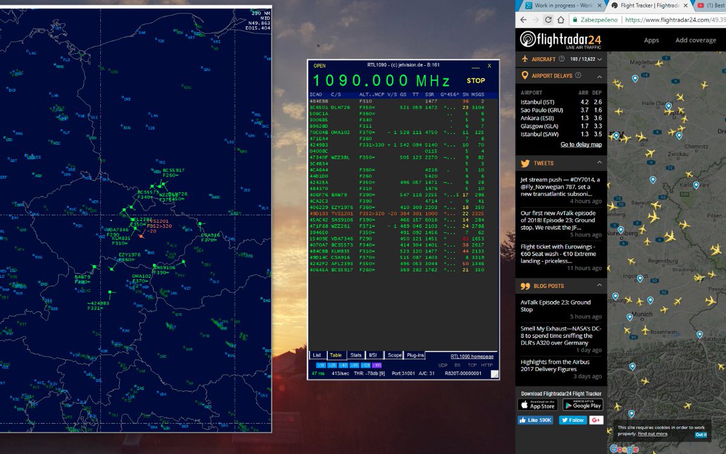Click the map pin icon beside AIRPORT DELAYS
Screen dimensions: 726x454
point(525,76)
